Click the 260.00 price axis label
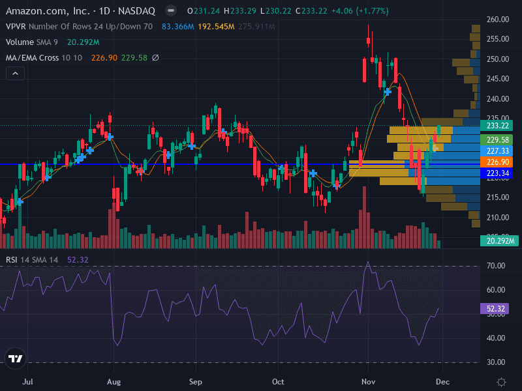Screen dimensions: 522x391 [x=498, y=20]
